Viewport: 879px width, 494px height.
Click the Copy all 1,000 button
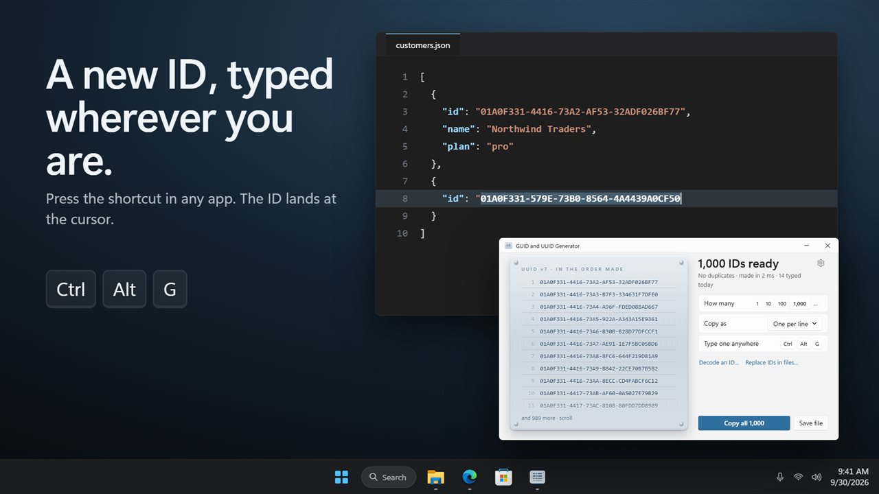tap(744, 423)
